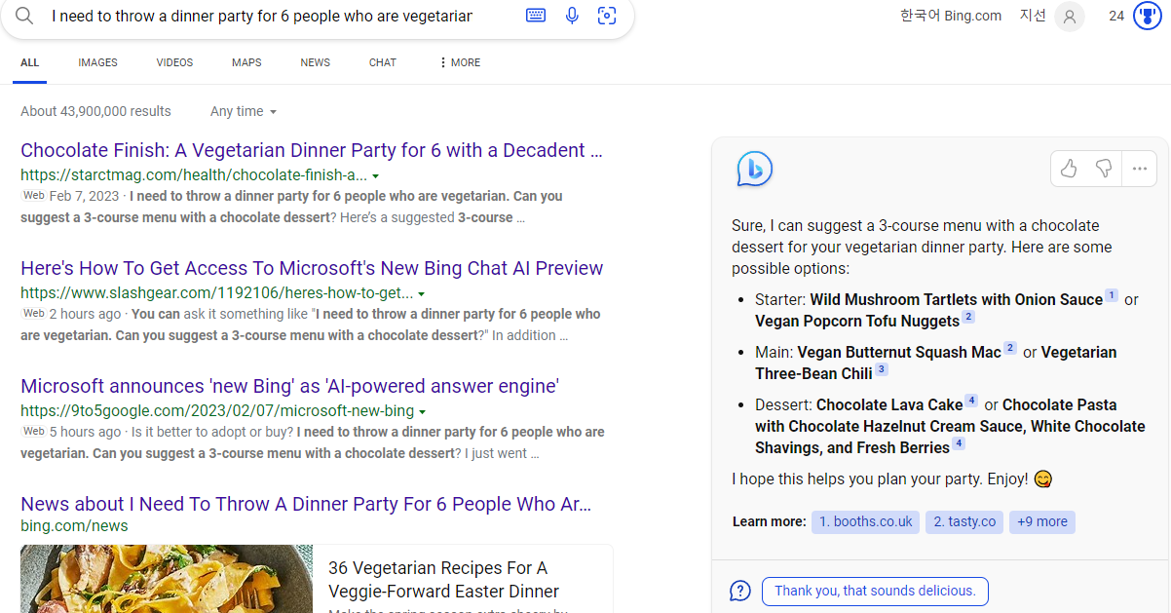Expand the Any time filter dropdown

pyautogui.click(x=244, y=111)
